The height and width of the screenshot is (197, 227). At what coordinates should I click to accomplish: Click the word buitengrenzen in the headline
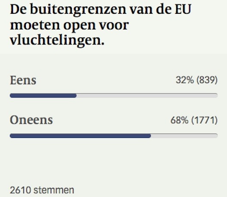[x=78, y=10]
